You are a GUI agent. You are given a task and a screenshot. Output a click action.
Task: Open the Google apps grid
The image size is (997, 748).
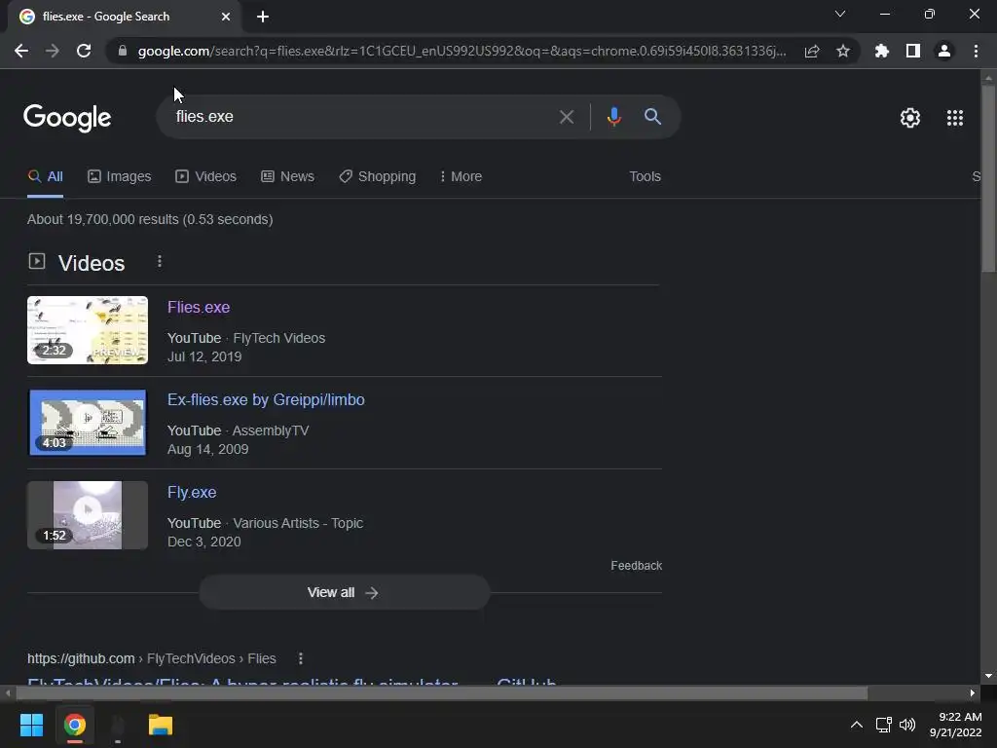point(955,118)
